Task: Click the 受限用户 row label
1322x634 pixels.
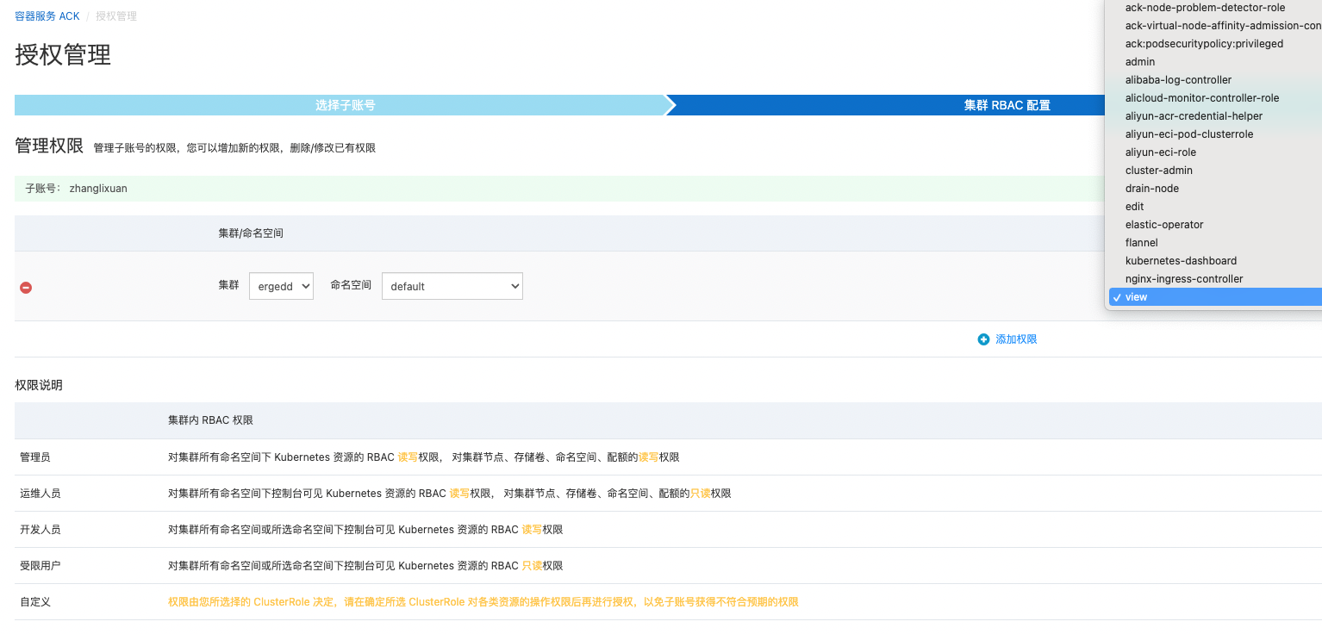Action: click(41, 566)
